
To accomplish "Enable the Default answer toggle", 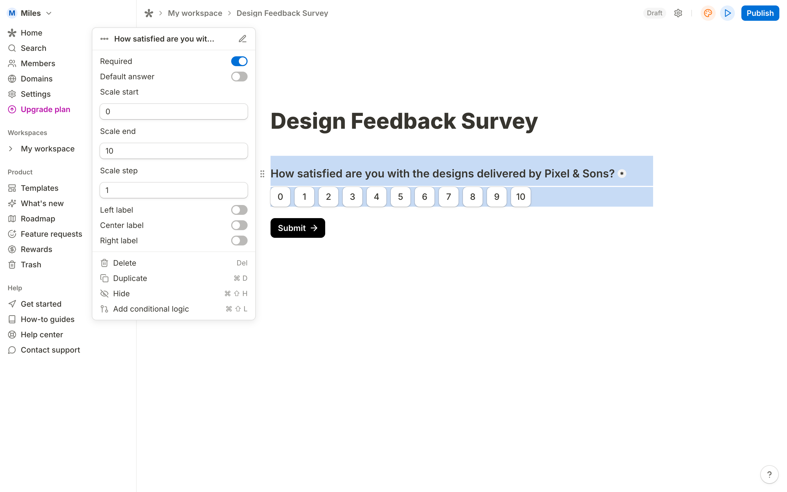I will click(x=239, y=77).
